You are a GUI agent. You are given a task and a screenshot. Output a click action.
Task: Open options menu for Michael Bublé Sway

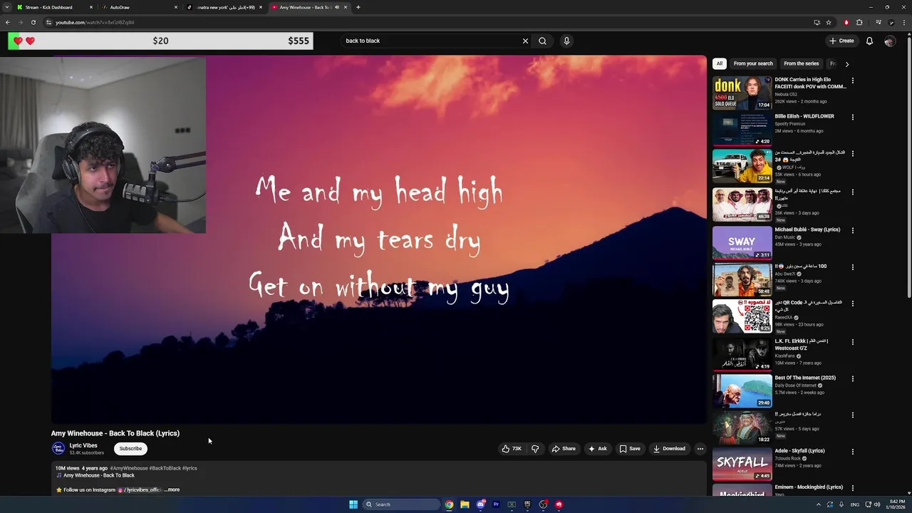coord(852,230)
